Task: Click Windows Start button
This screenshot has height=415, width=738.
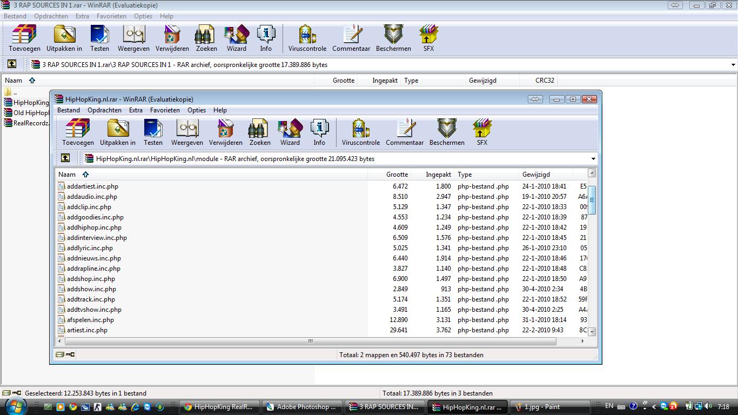Action: tap(15, 406)
